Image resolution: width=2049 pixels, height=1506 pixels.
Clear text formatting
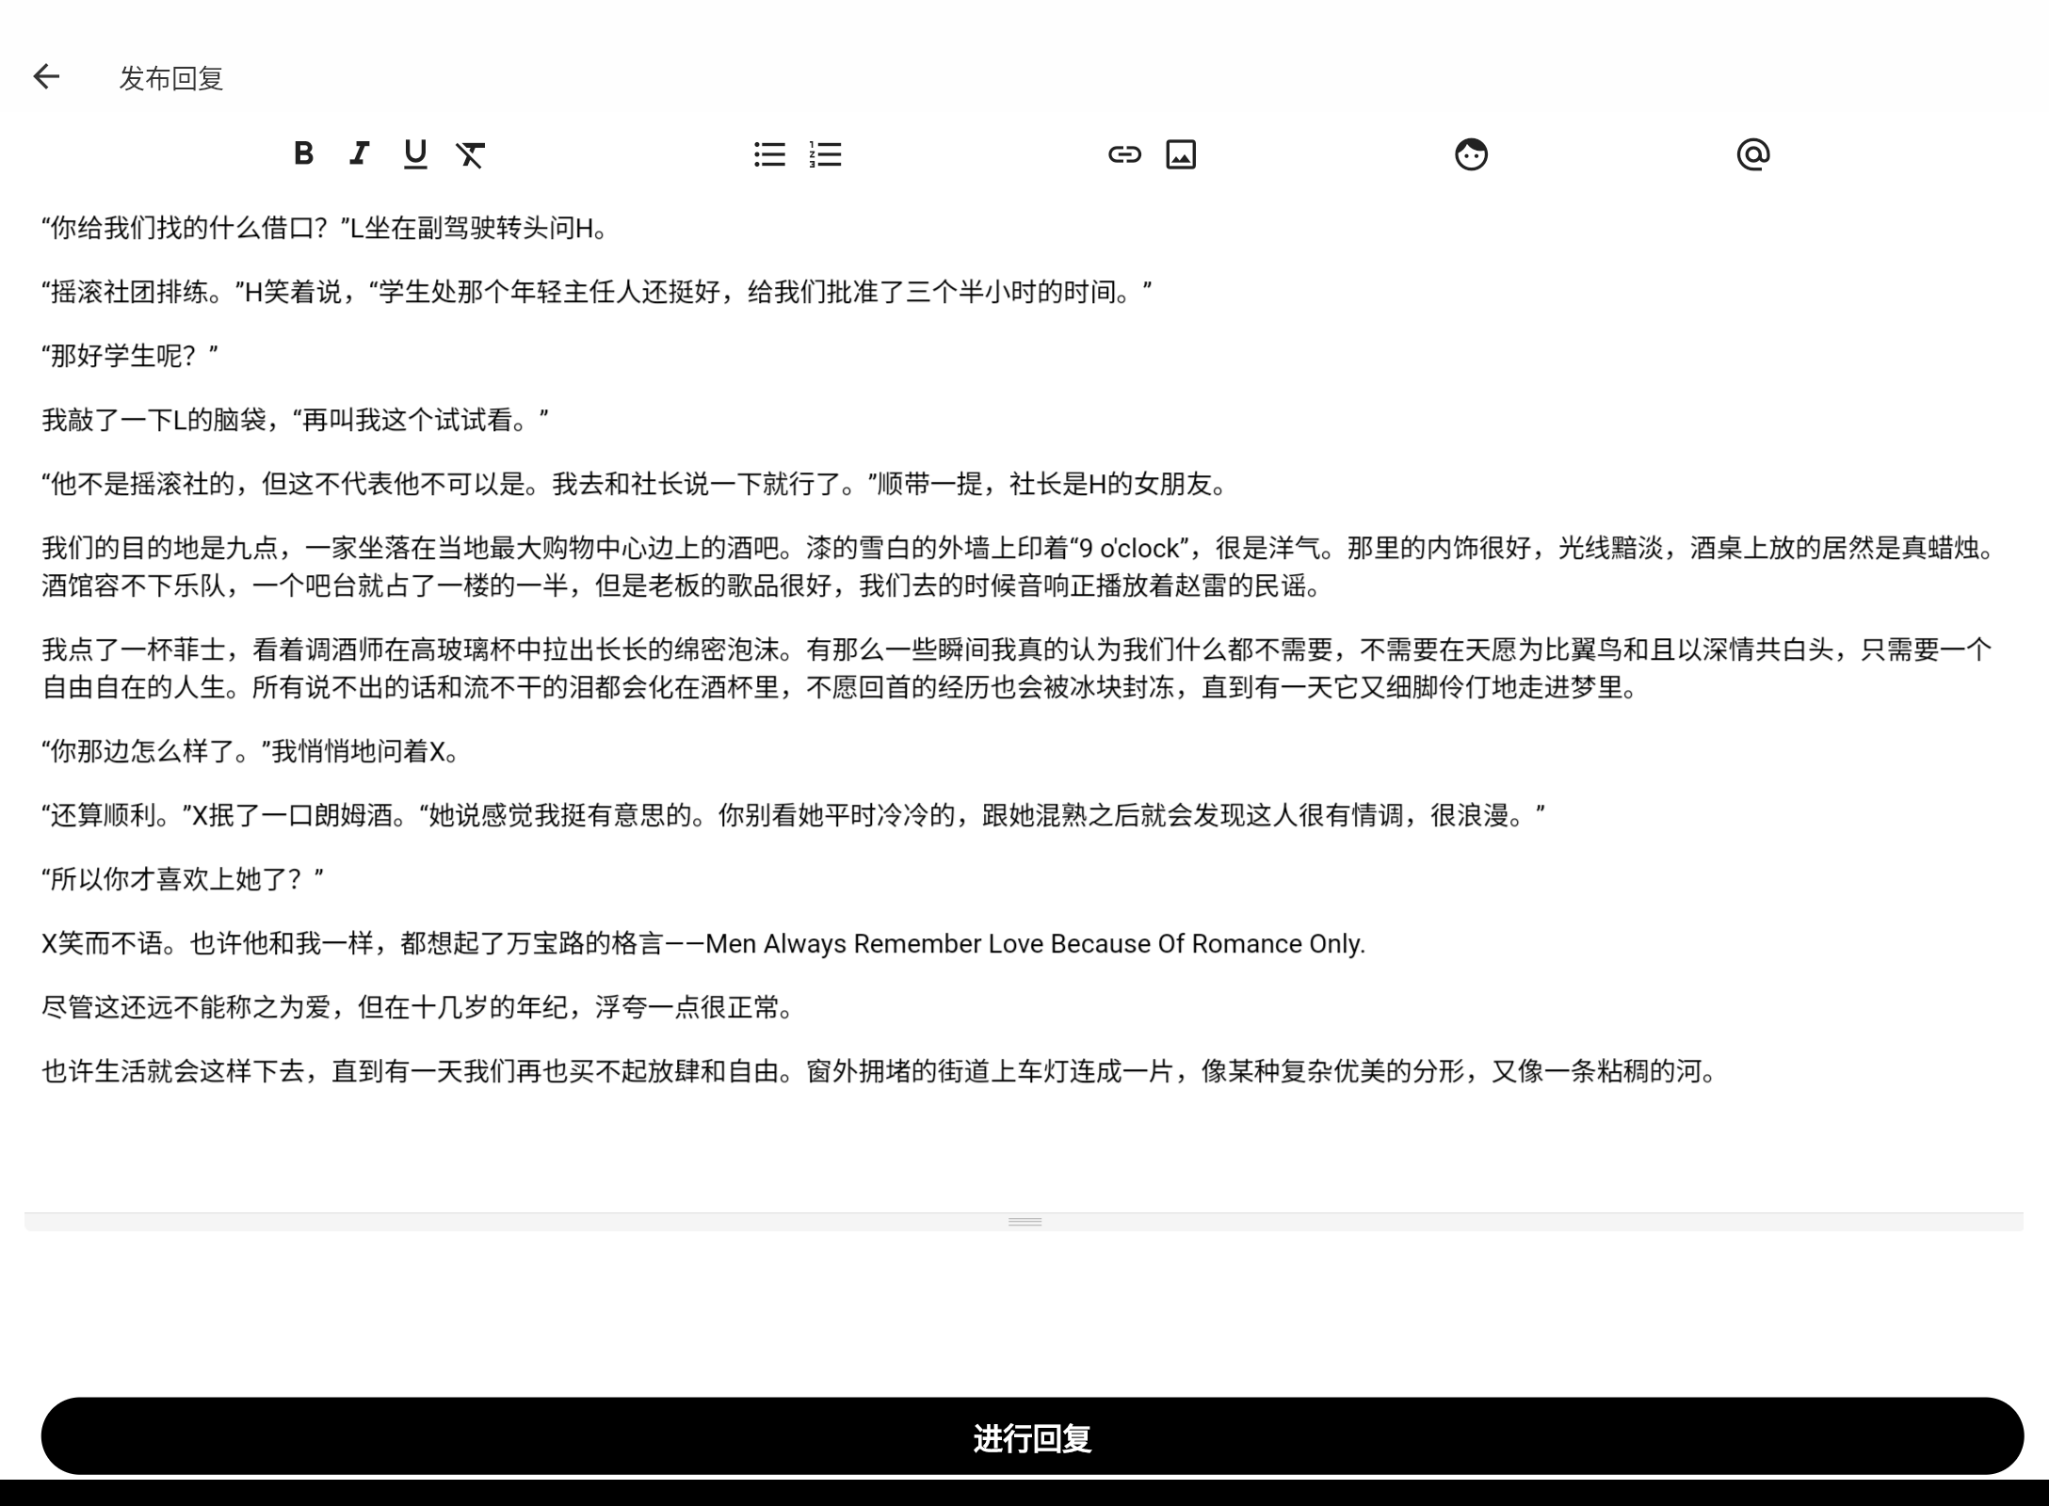pyautogui.click(x=470, y=154)
